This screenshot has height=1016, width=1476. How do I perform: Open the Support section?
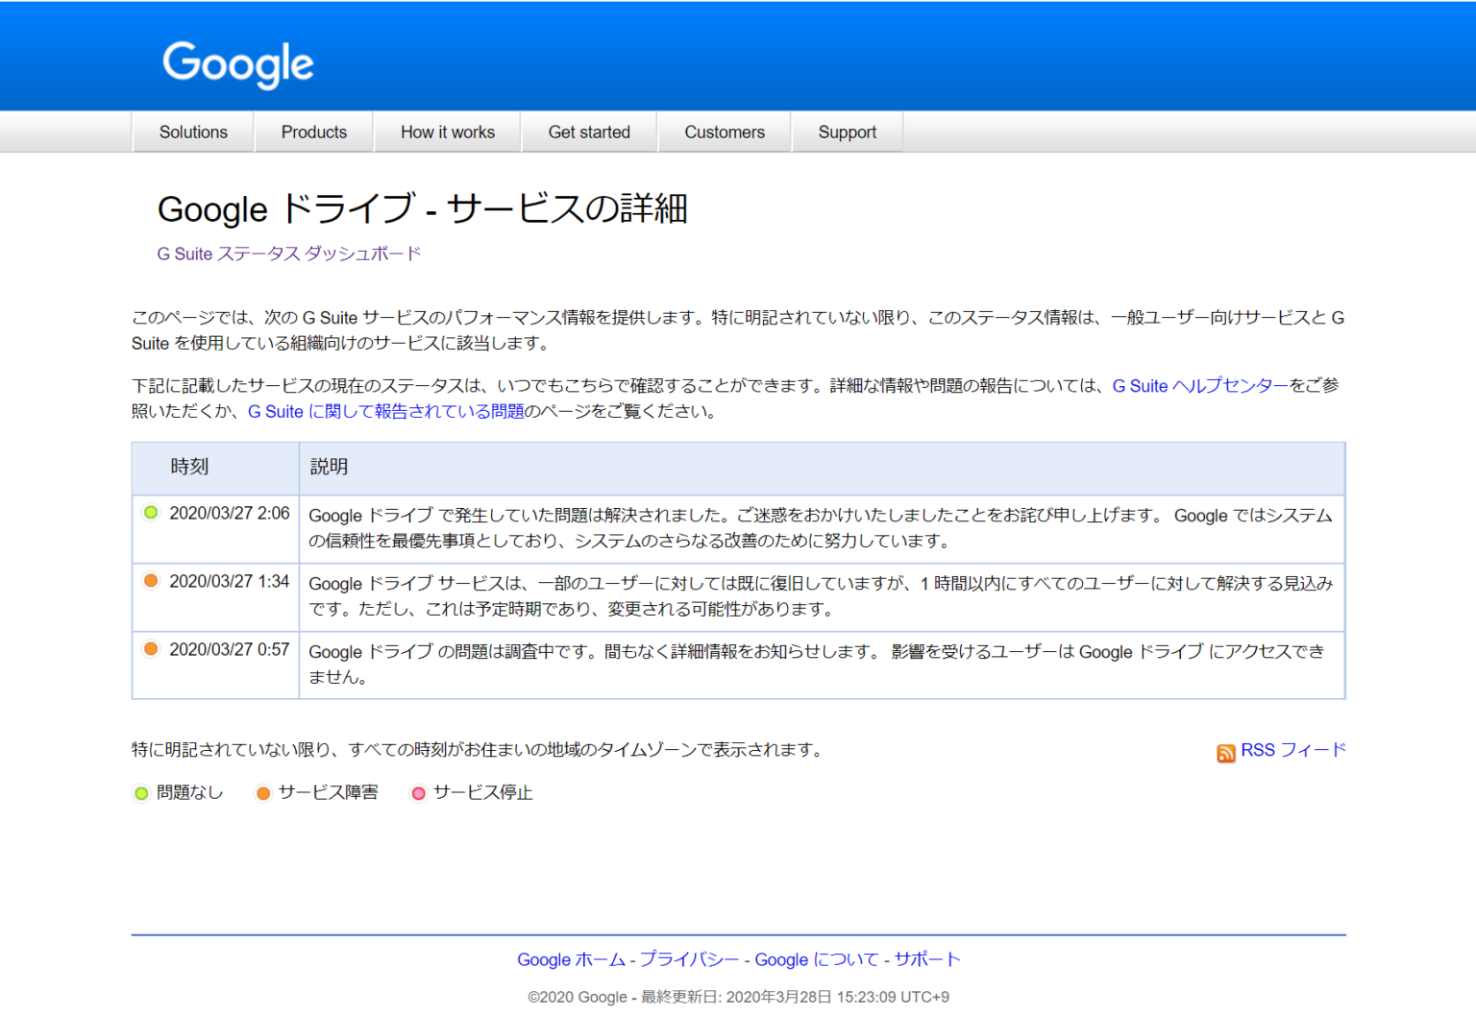pos(847,132)
